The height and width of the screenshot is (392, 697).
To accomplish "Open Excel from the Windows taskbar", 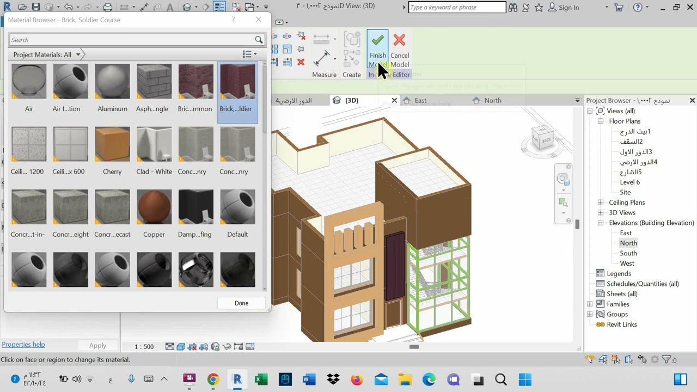I will click(x=261, y=379).
